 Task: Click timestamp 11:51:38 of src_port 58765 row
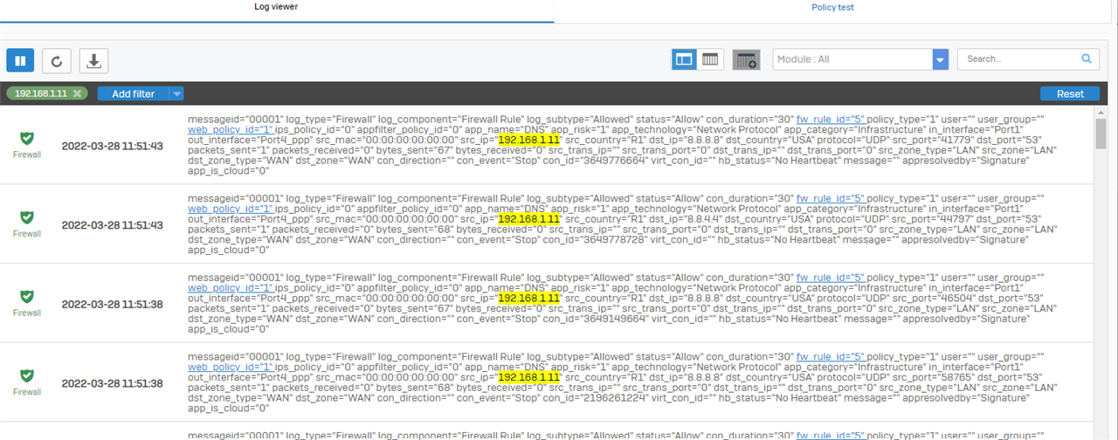[x=112, y=383]
